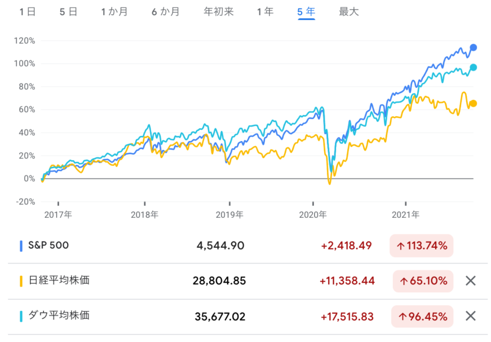
Task: Click the Dow cyan endpoint dot on chart
Action: tap(474, 68)
